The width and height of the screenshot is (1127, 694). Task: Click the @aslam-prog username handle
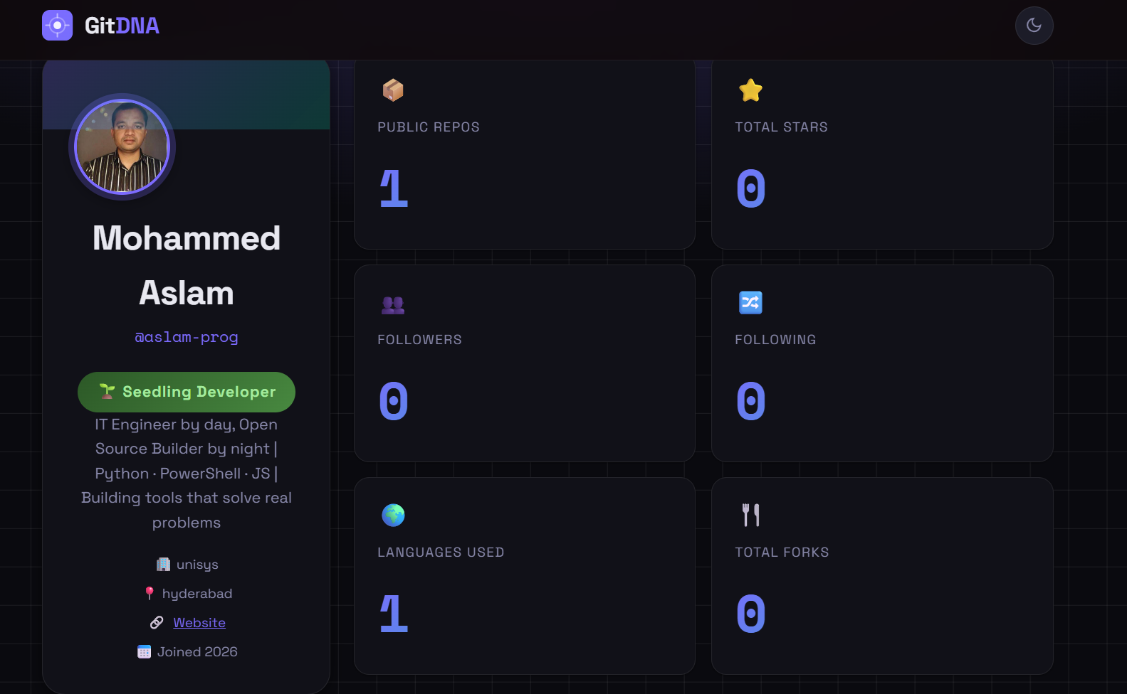click(187, 337)
